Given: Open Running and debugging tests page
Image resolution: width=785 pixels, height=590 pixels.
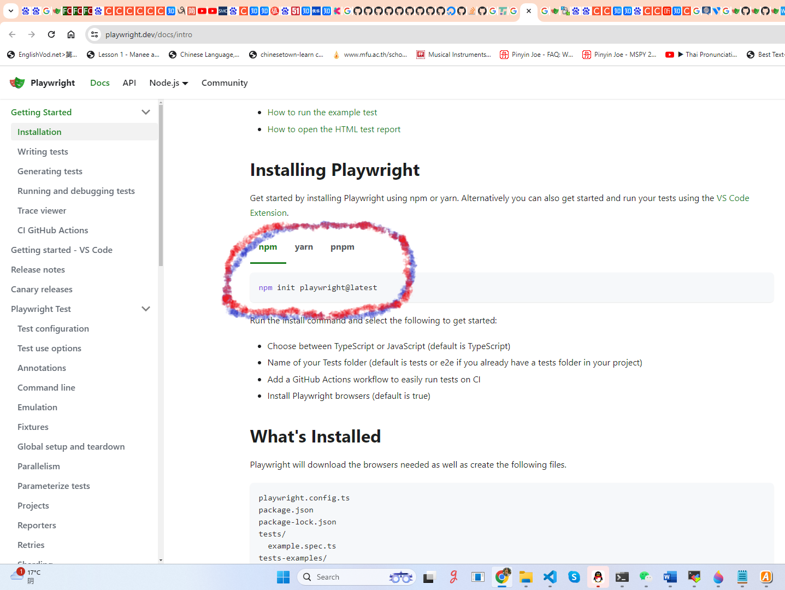Looking at the screenshot, I should coord(76,191).
